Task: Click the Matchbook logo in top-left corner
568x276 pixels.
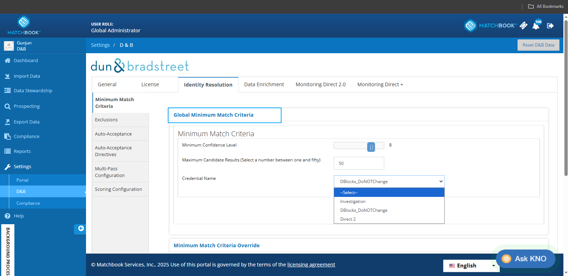Action: click(24, 25)
